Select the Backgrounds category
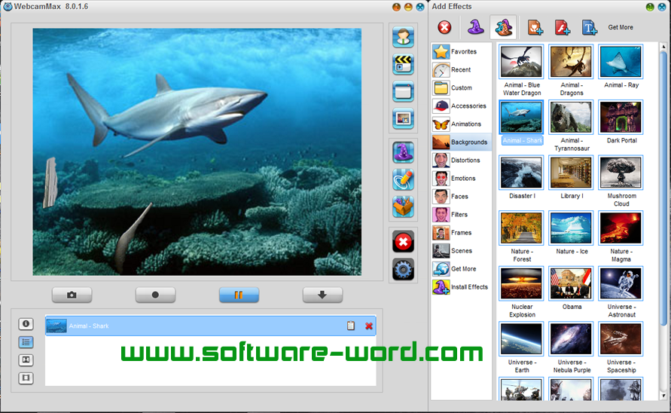Image resolution: width=671 pixels, height=413 pixels. tap(462, 142)
